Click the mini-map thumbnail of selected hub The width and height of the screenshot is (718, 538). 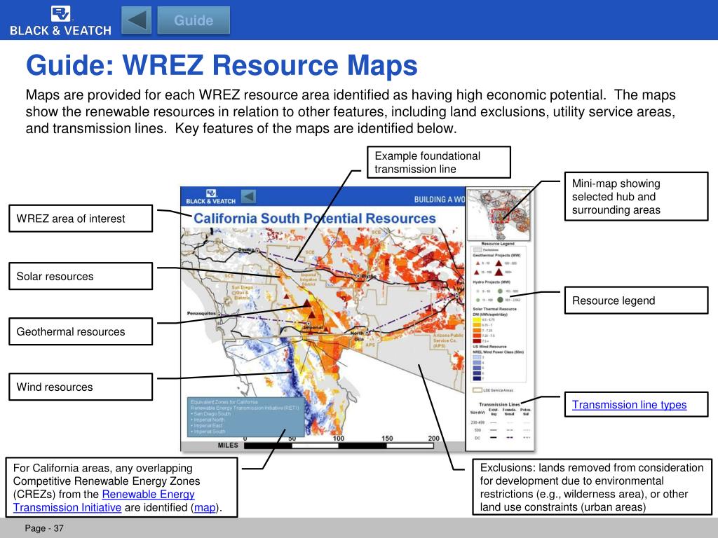(499, 214)
